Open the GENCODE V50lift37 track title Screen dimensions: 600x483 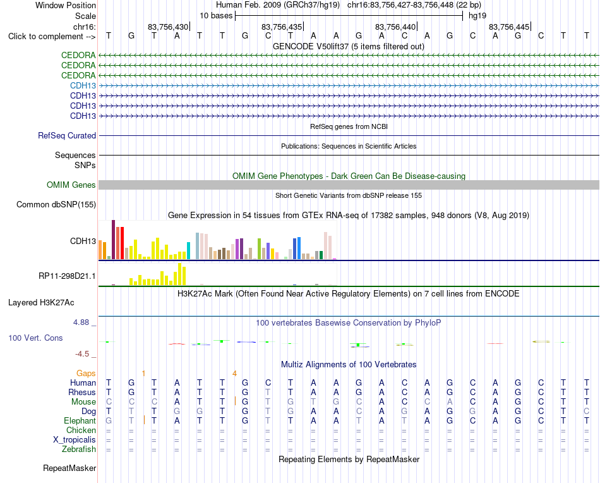point(349,46)
